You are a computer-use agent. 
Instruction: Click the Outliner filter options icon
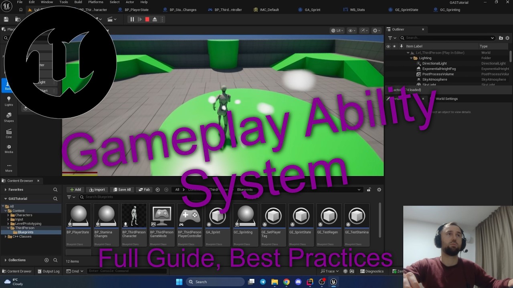(392, 38)
